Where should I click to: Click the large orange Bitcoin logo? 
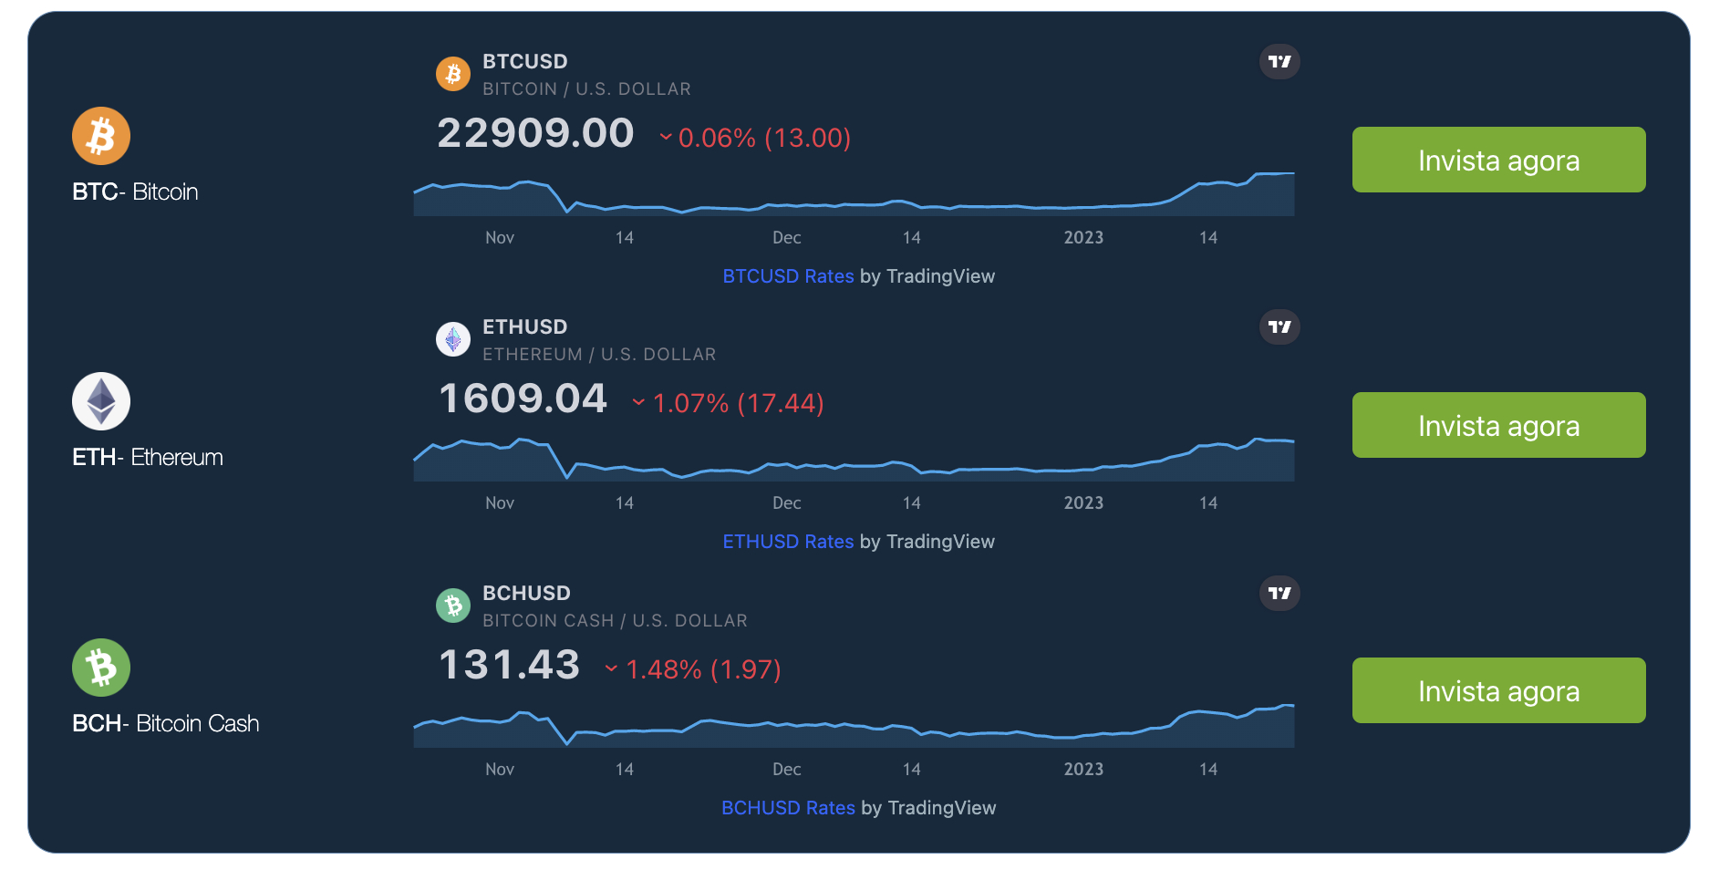101,136
